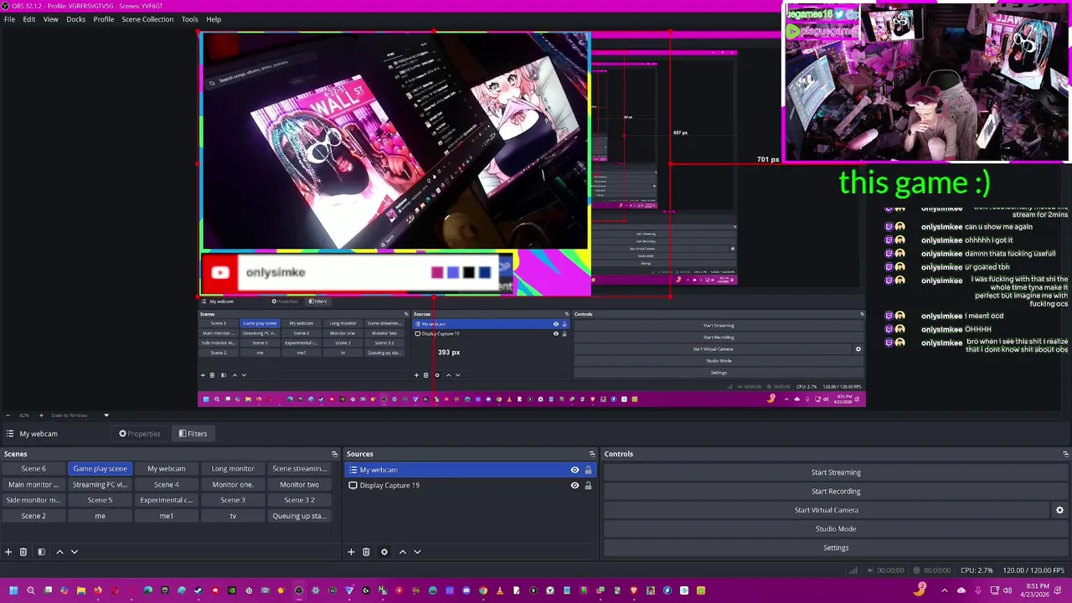This screenshot has width=1072, height=603.
Task: Switch to Scene 3 2
Action: click(x=299, y=500)
